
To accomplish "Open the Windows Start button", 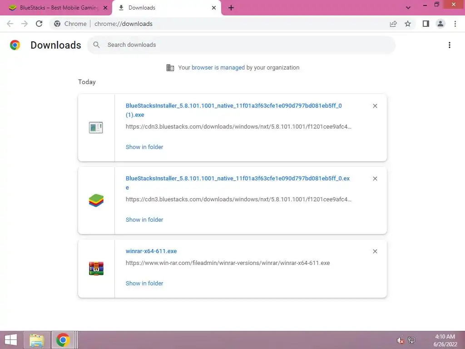I will click(11, 340).
